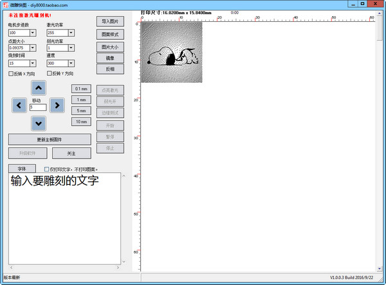
Task: Minimize the window
Action: point(353,4)
